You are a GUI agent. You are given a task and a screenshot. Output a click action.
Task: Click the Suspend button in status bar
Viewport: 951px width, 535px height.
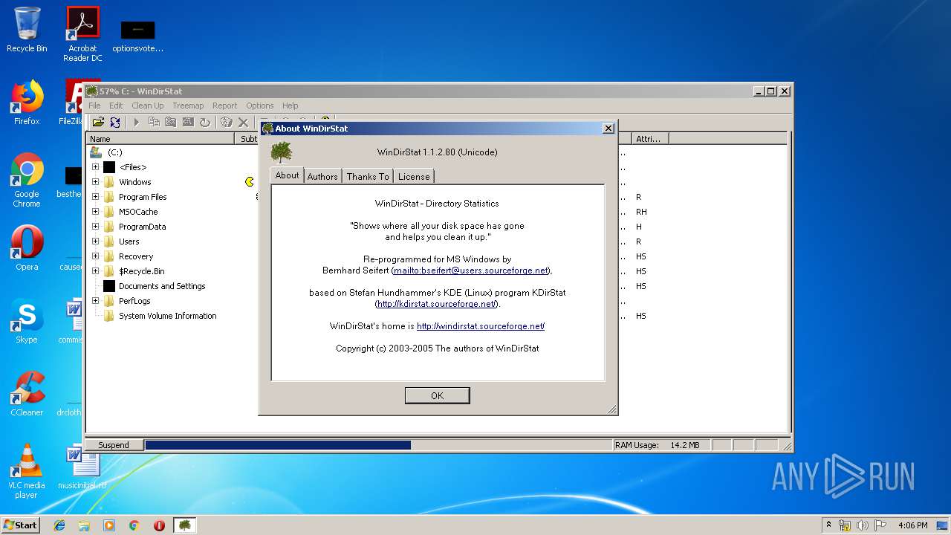pos(114,445)
